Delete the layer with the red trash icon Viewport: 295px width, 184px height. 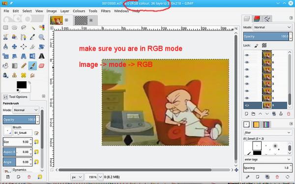click(289, 114)
